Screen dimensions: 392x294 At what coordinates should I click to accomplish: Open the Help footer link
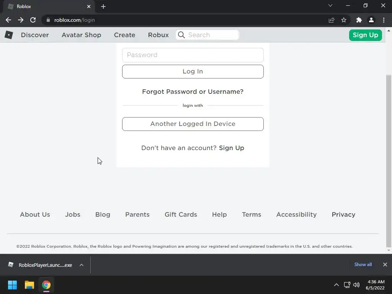point(219,214)
